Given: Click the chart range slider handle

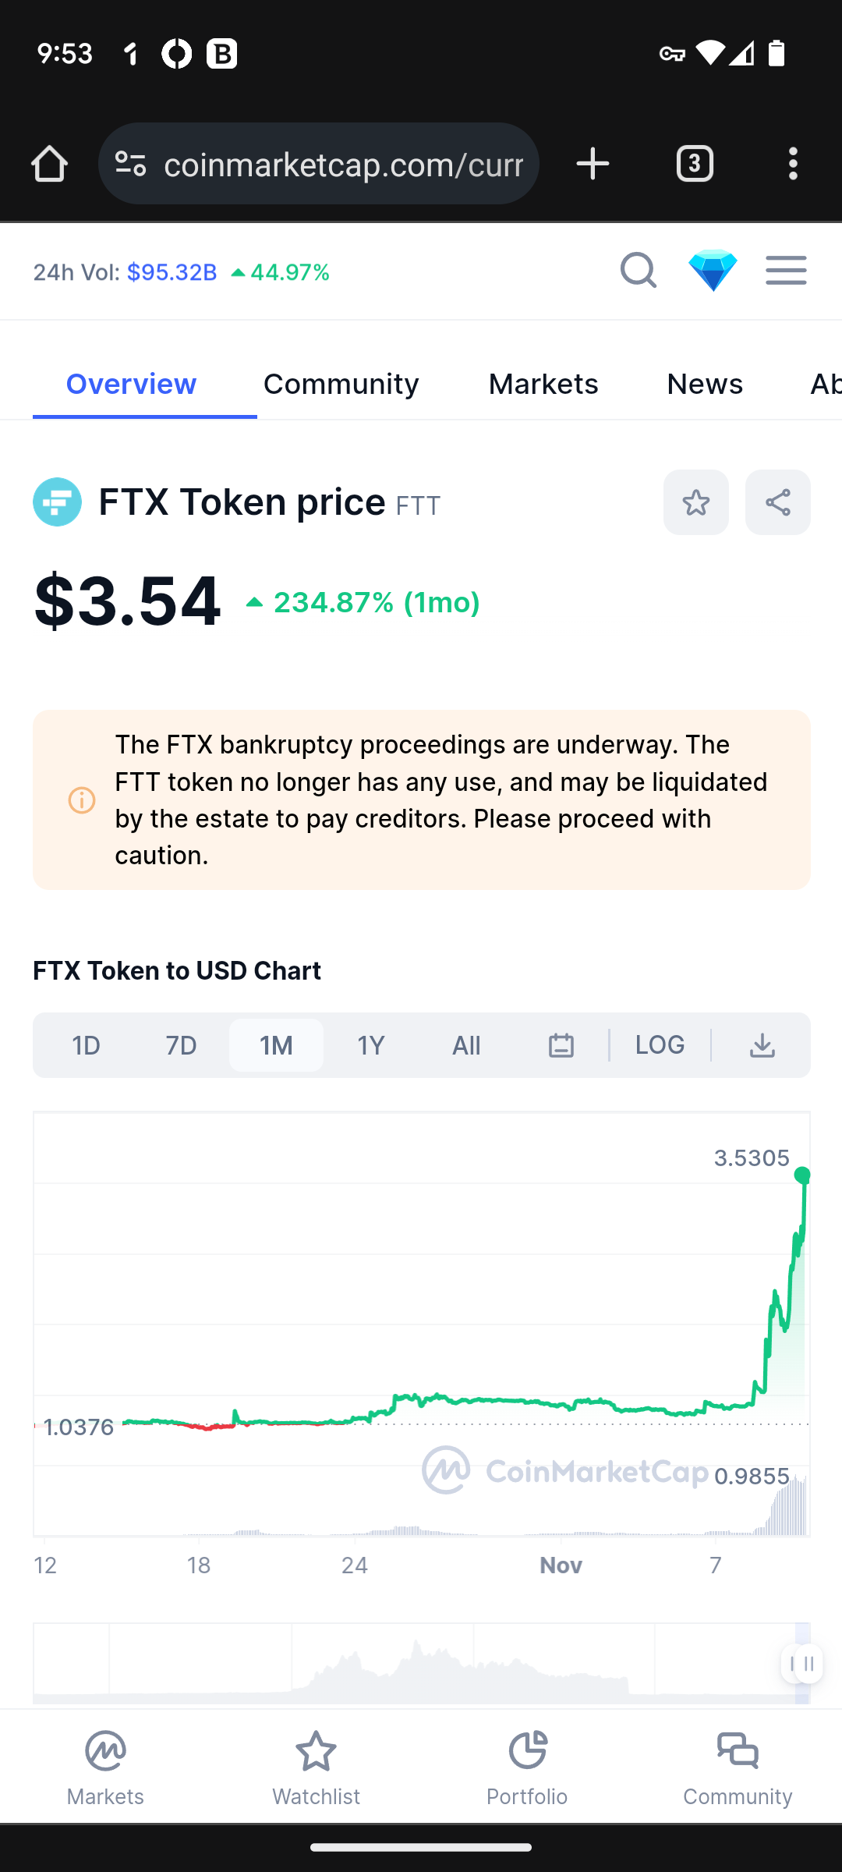Looking at the screenshot, I should click(x=803, y=1664).
